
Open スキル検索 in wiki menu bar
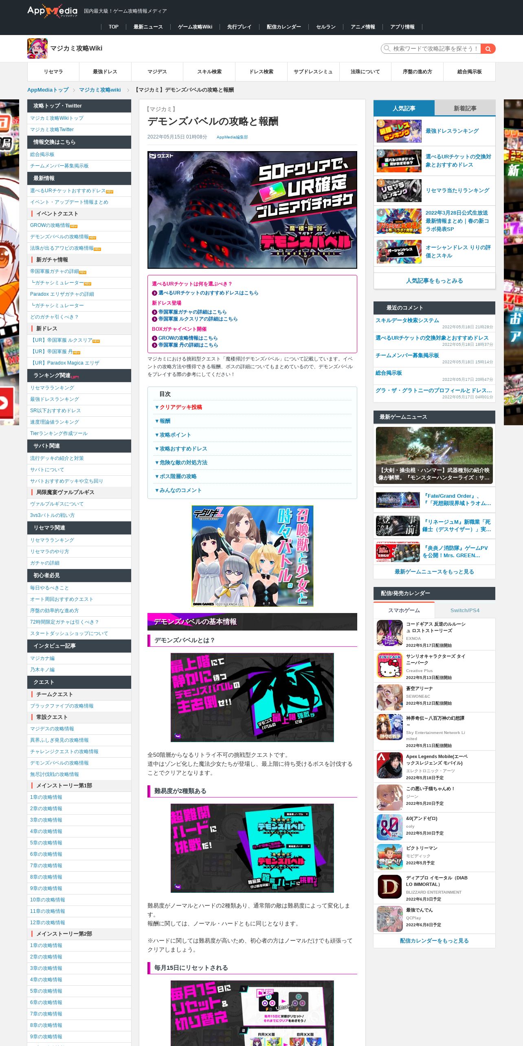coord(209,72)
